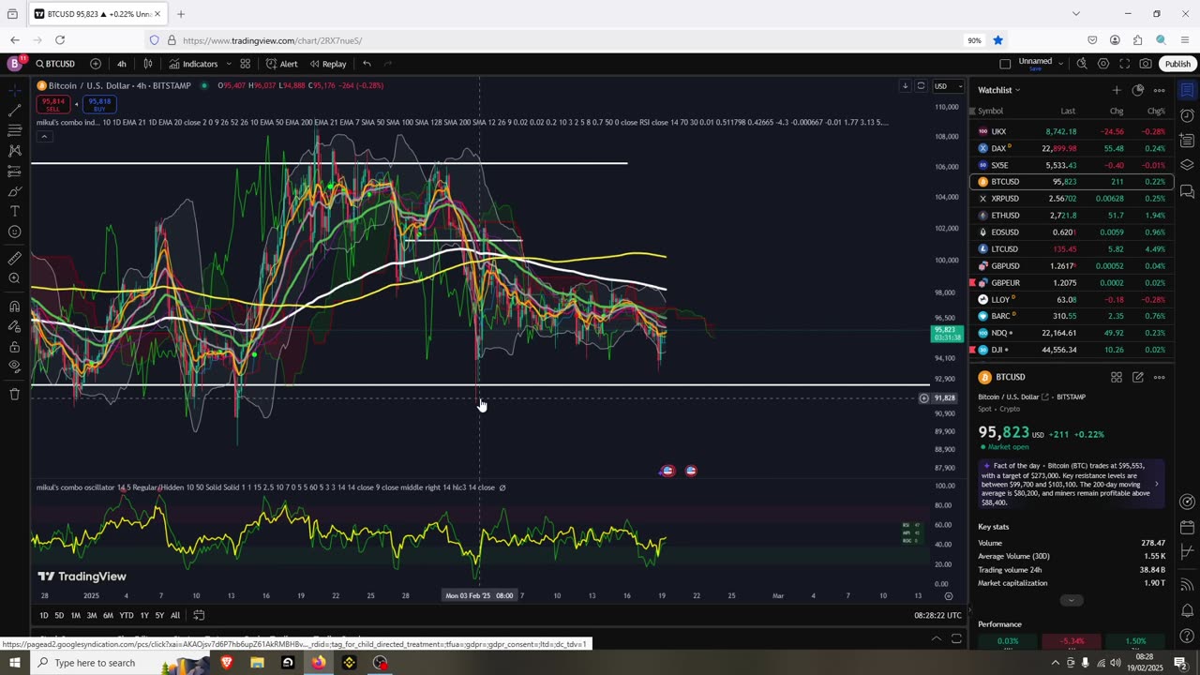The width and height of the screenshot is (1200, 675).
Task: Open Brave browser from taskbar
Action: coord(226,663)
